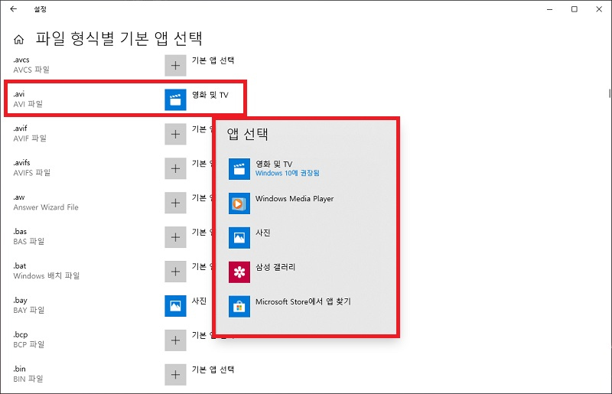Viewport: 612px width, 394px height.
Task: Select Microsoft Store에서 앱 찾기 option
Action: click(307, 306)
